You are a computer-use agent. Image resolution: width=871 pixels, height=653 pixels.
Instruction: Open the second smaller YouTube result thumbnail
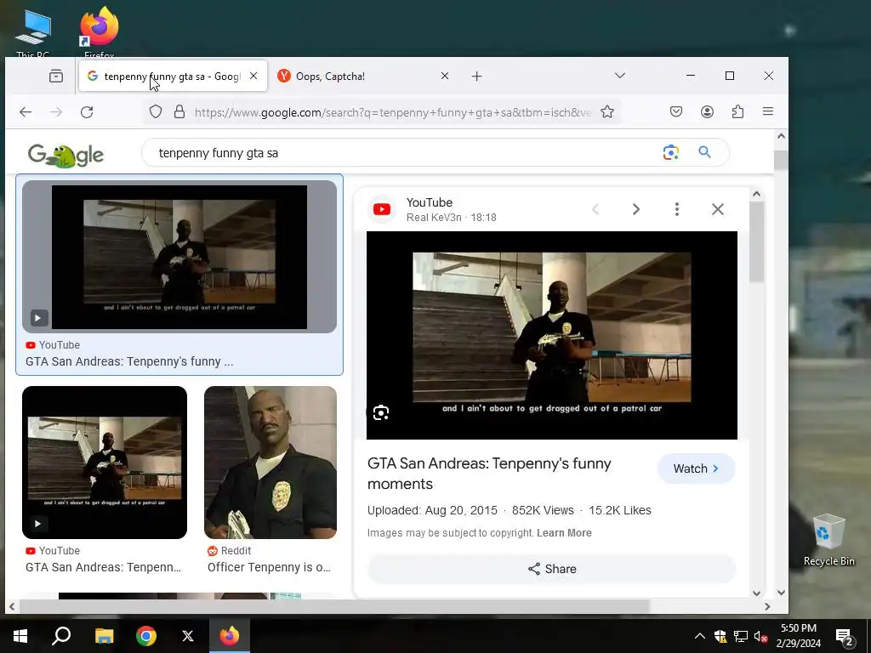pos(105,463)
